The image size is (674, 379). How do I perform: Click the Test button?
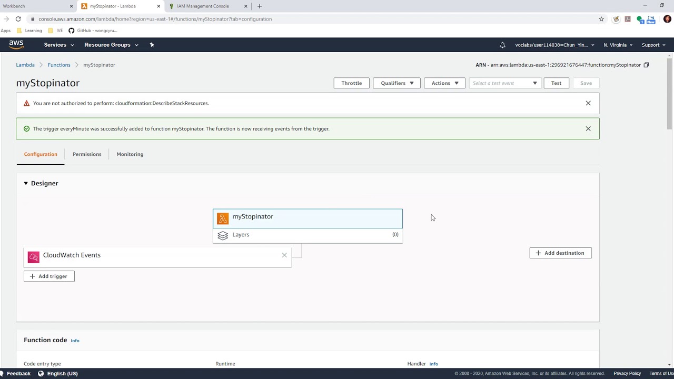[556, 83]
